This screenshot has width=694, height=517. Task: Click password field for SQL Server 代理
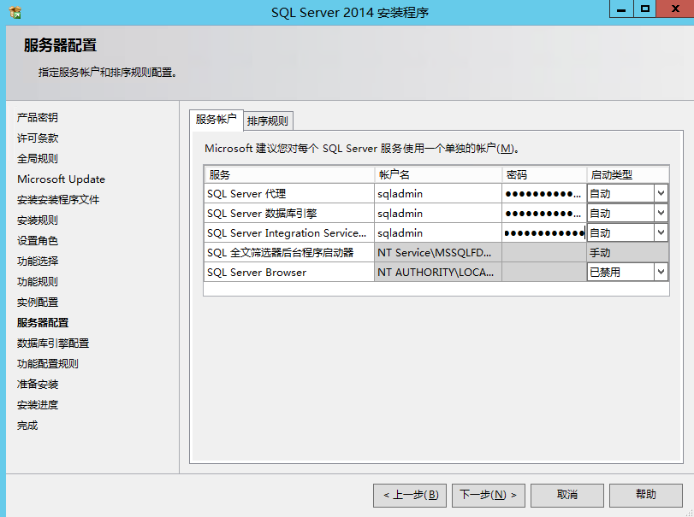pos(544,193)
